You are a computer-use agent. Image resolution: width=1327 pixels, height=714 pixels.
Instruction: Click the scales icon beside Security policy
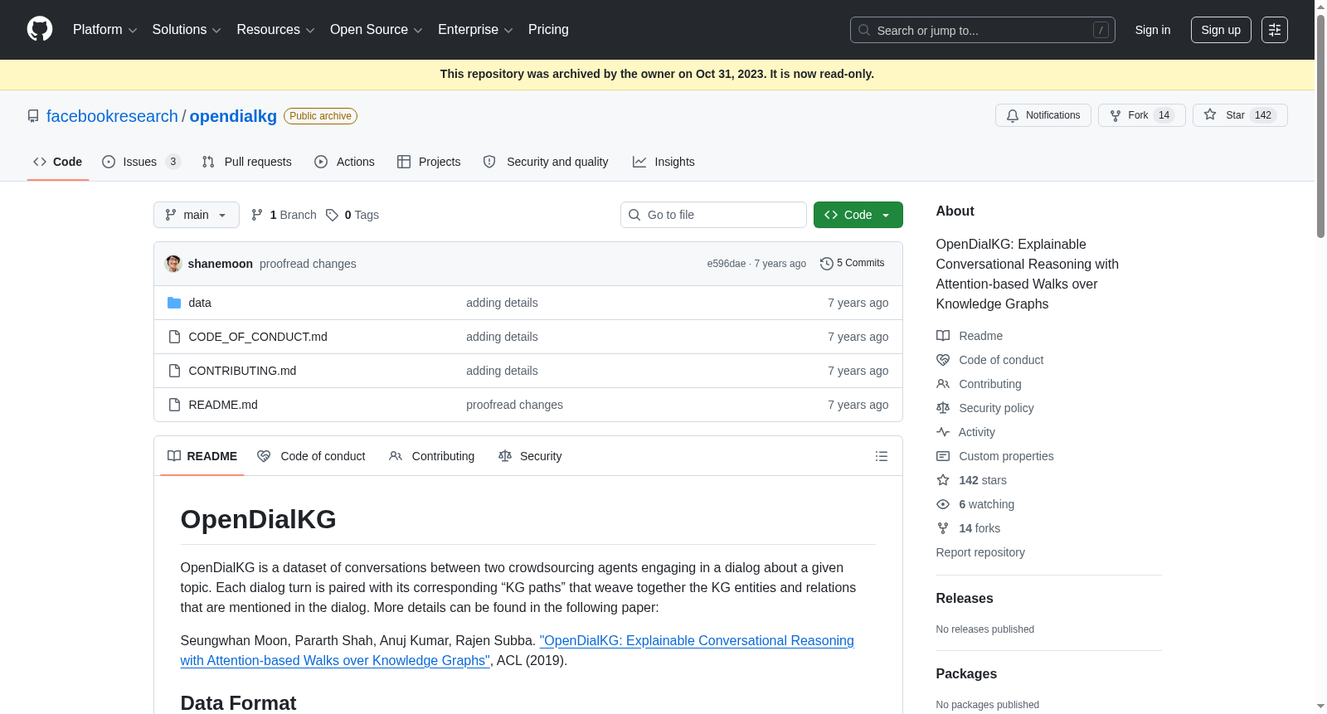[x=943, y=408]
